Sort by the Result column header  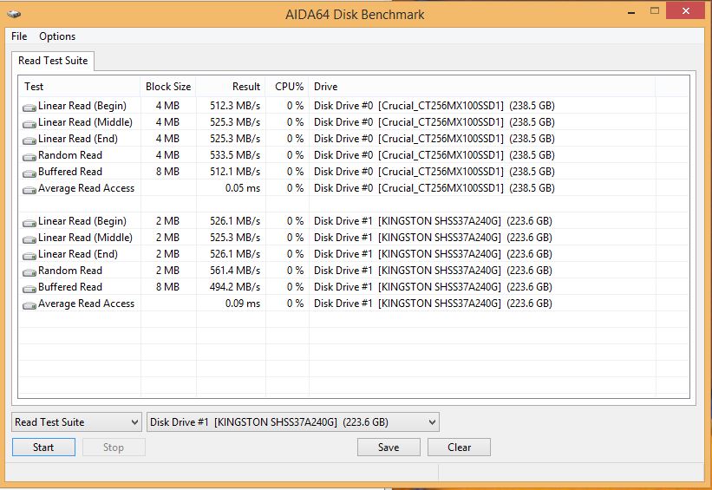pyautogui.click(x=231, y=86)
